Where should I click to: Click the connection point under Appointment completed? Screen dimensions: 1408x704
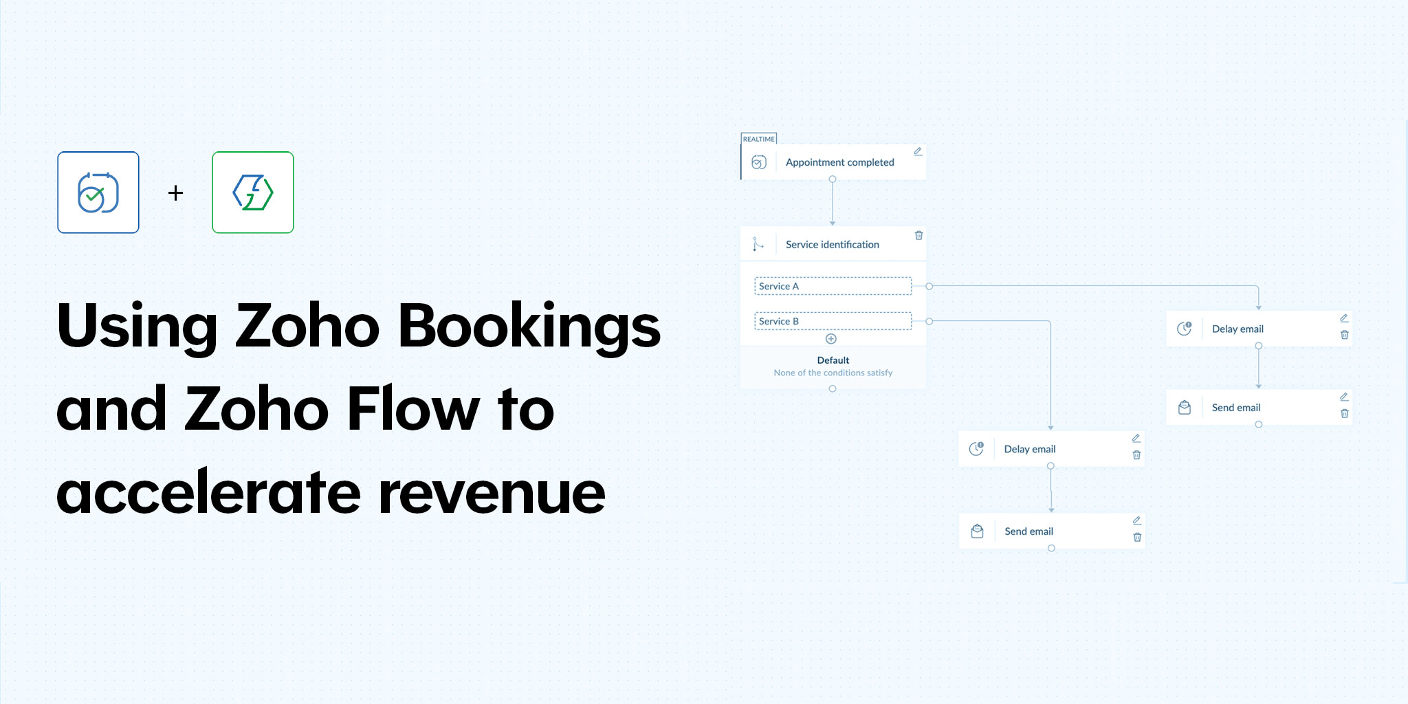(x=833, y=177)
